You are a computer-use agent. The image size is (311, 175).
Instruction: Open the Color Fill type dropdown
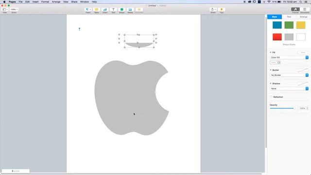289,57
